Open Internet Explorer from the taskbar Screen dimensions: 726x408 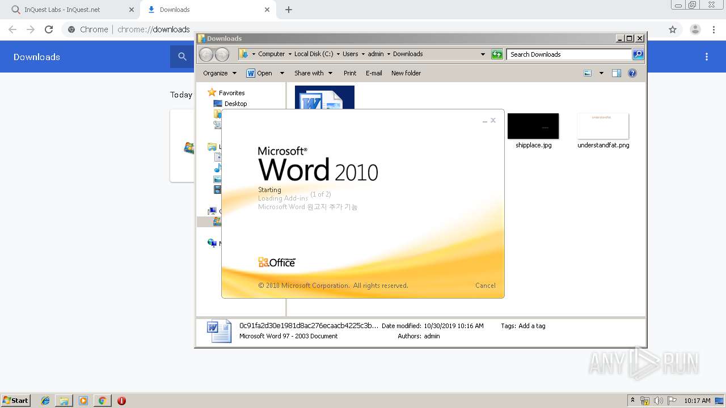click(x=45, y=401)
